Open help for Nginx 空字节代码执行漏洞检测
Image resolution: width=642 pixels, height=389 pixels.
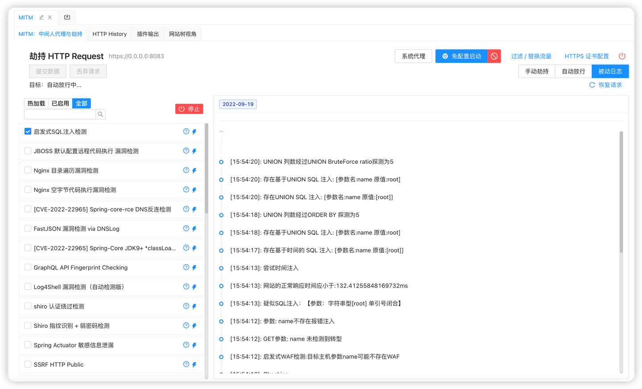[x=186, y=189]
